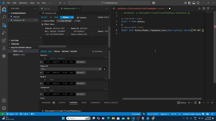Split the editor right

pyautogui.click(x=208, y=8)
